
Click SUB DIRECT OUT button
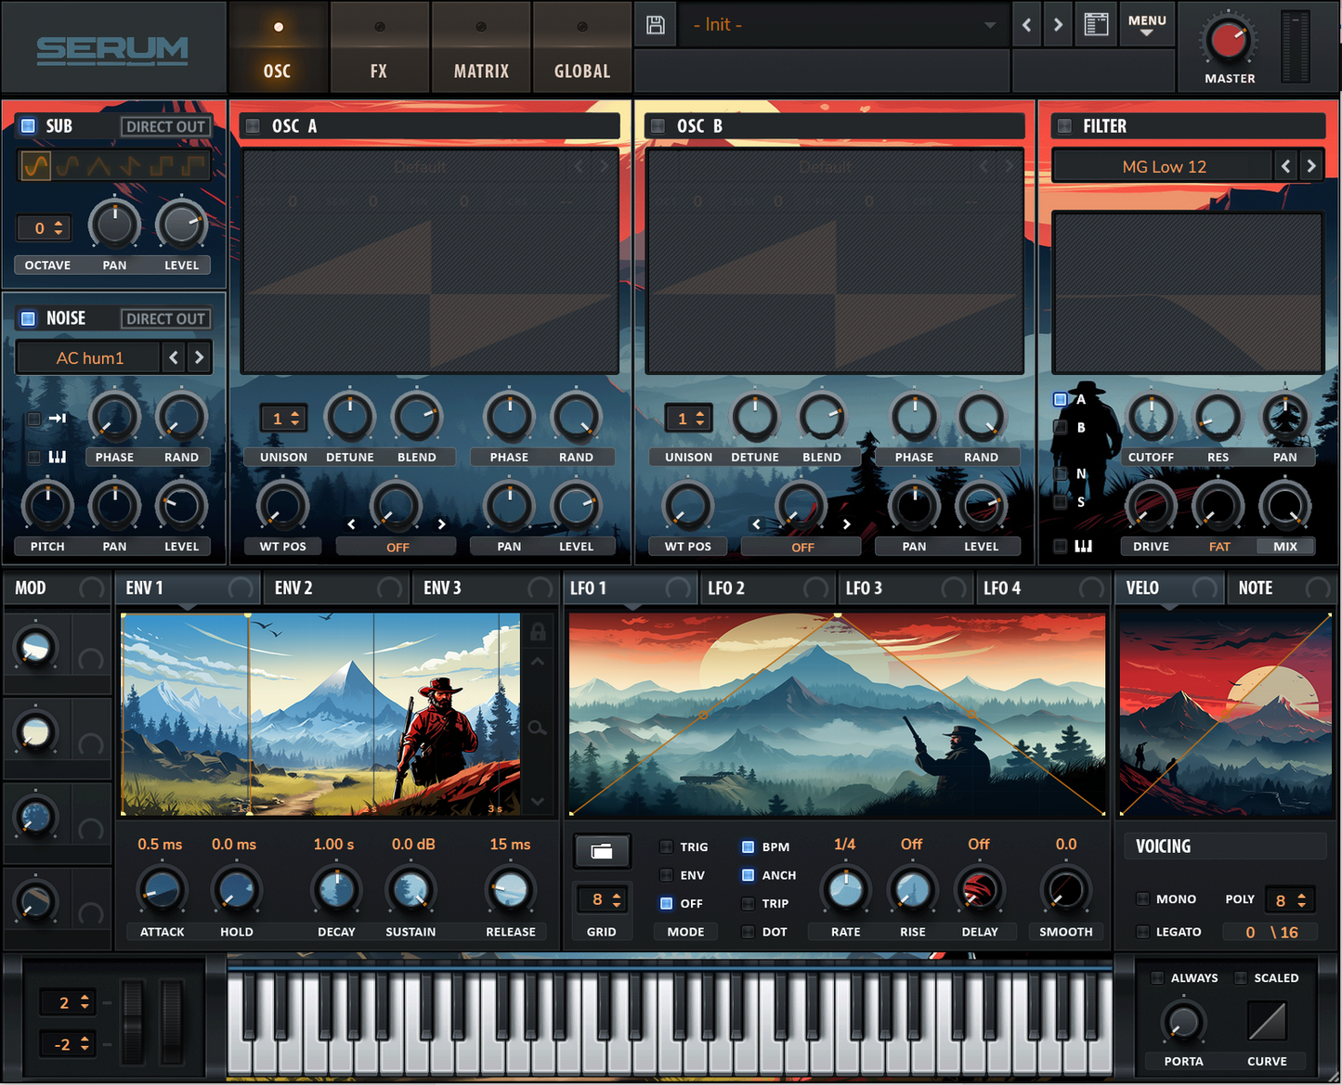coord(165,126)
